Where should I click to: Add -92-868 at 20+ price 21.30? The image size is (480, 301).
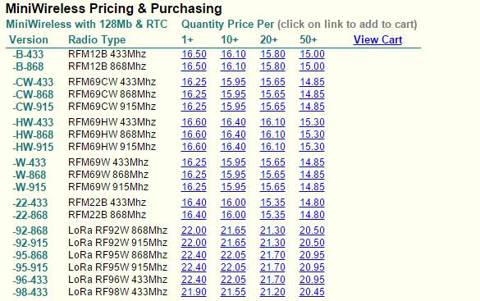[x=272, y=230]
